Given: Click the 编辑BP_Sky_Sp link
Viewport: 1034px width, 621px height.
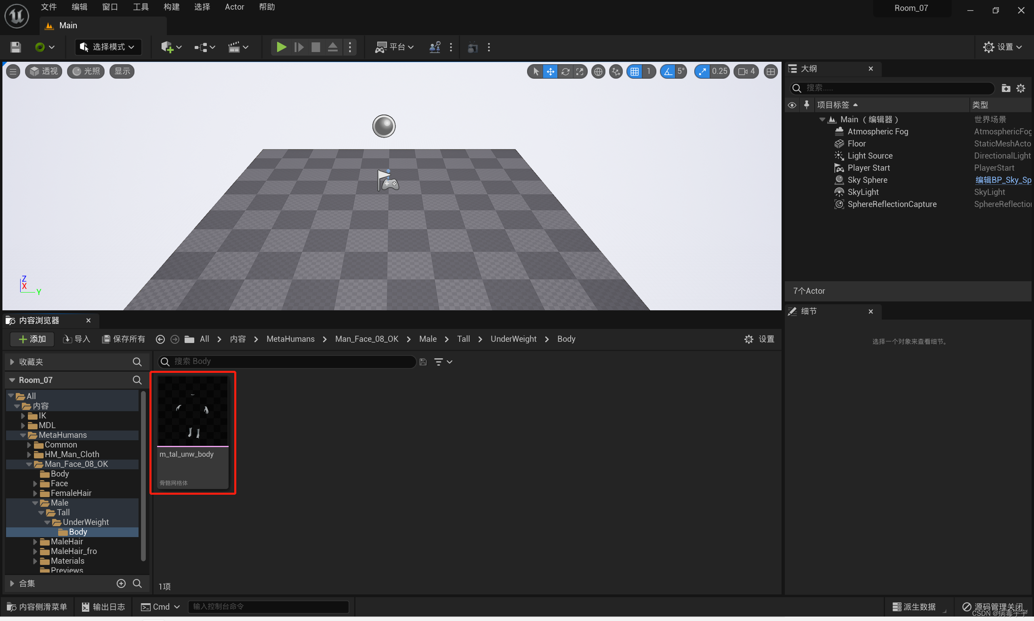Looking at the screenshot, I should 1002,180.
